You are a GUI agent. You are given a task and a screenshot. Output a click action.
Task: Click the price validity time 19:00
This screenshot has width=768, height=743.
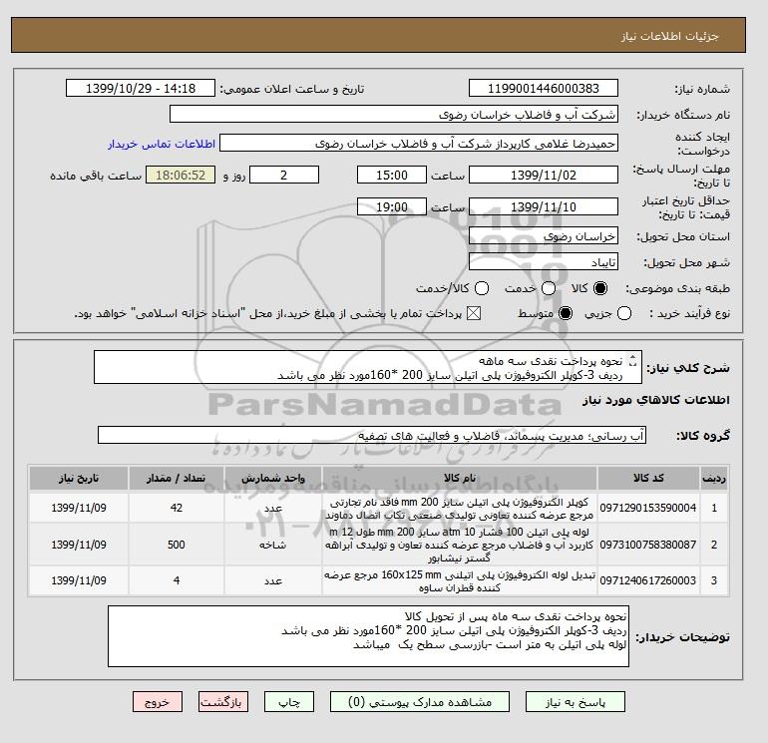(392, 206)
